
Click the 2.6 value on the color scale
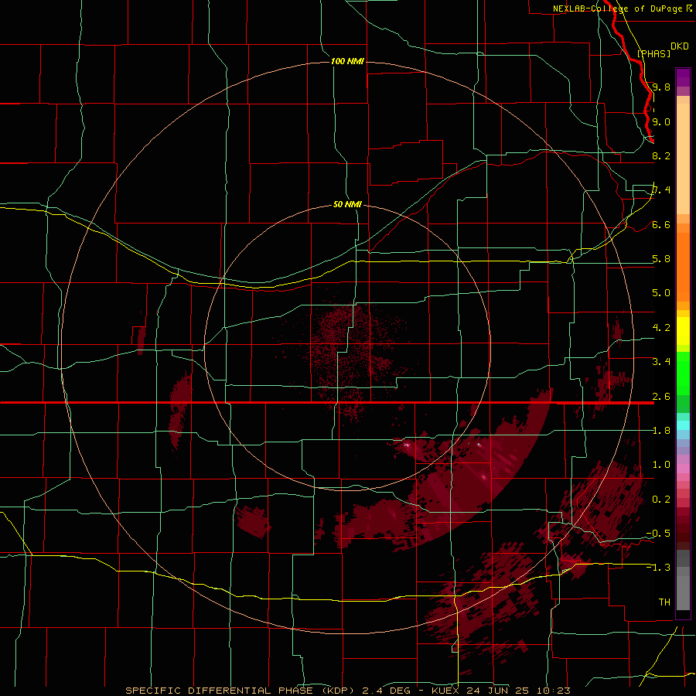click(x=661, y=397)
